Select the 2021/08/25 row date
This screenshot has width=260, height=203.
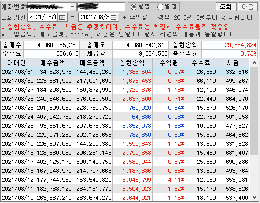(x=17, y=108)
